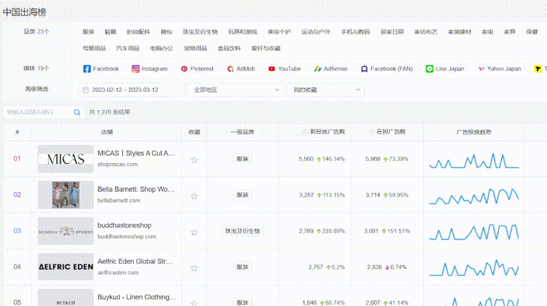Image resolution: width=547 pixels, height=306 pixels.
Task: Select the YouTube media filter
Action: click(284, 69)
